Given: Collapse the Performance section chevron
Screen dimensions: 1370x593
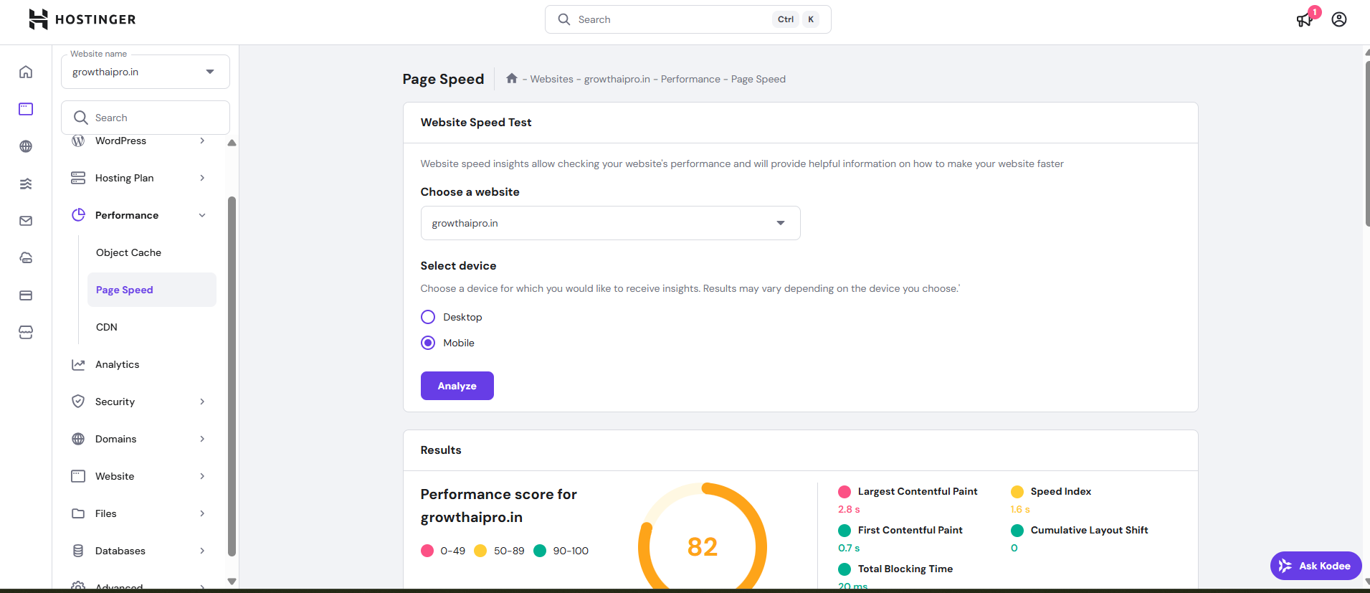Looking at the screenshot, I should [x=202, y=215].
